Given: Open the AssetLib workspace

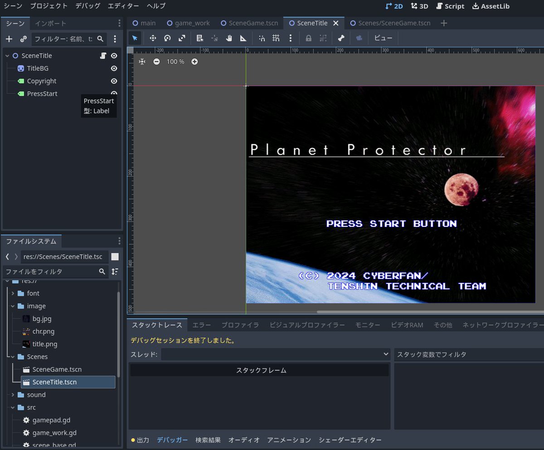Looking at the screenshot, I should pyautogui.click(x=491, y=6).
